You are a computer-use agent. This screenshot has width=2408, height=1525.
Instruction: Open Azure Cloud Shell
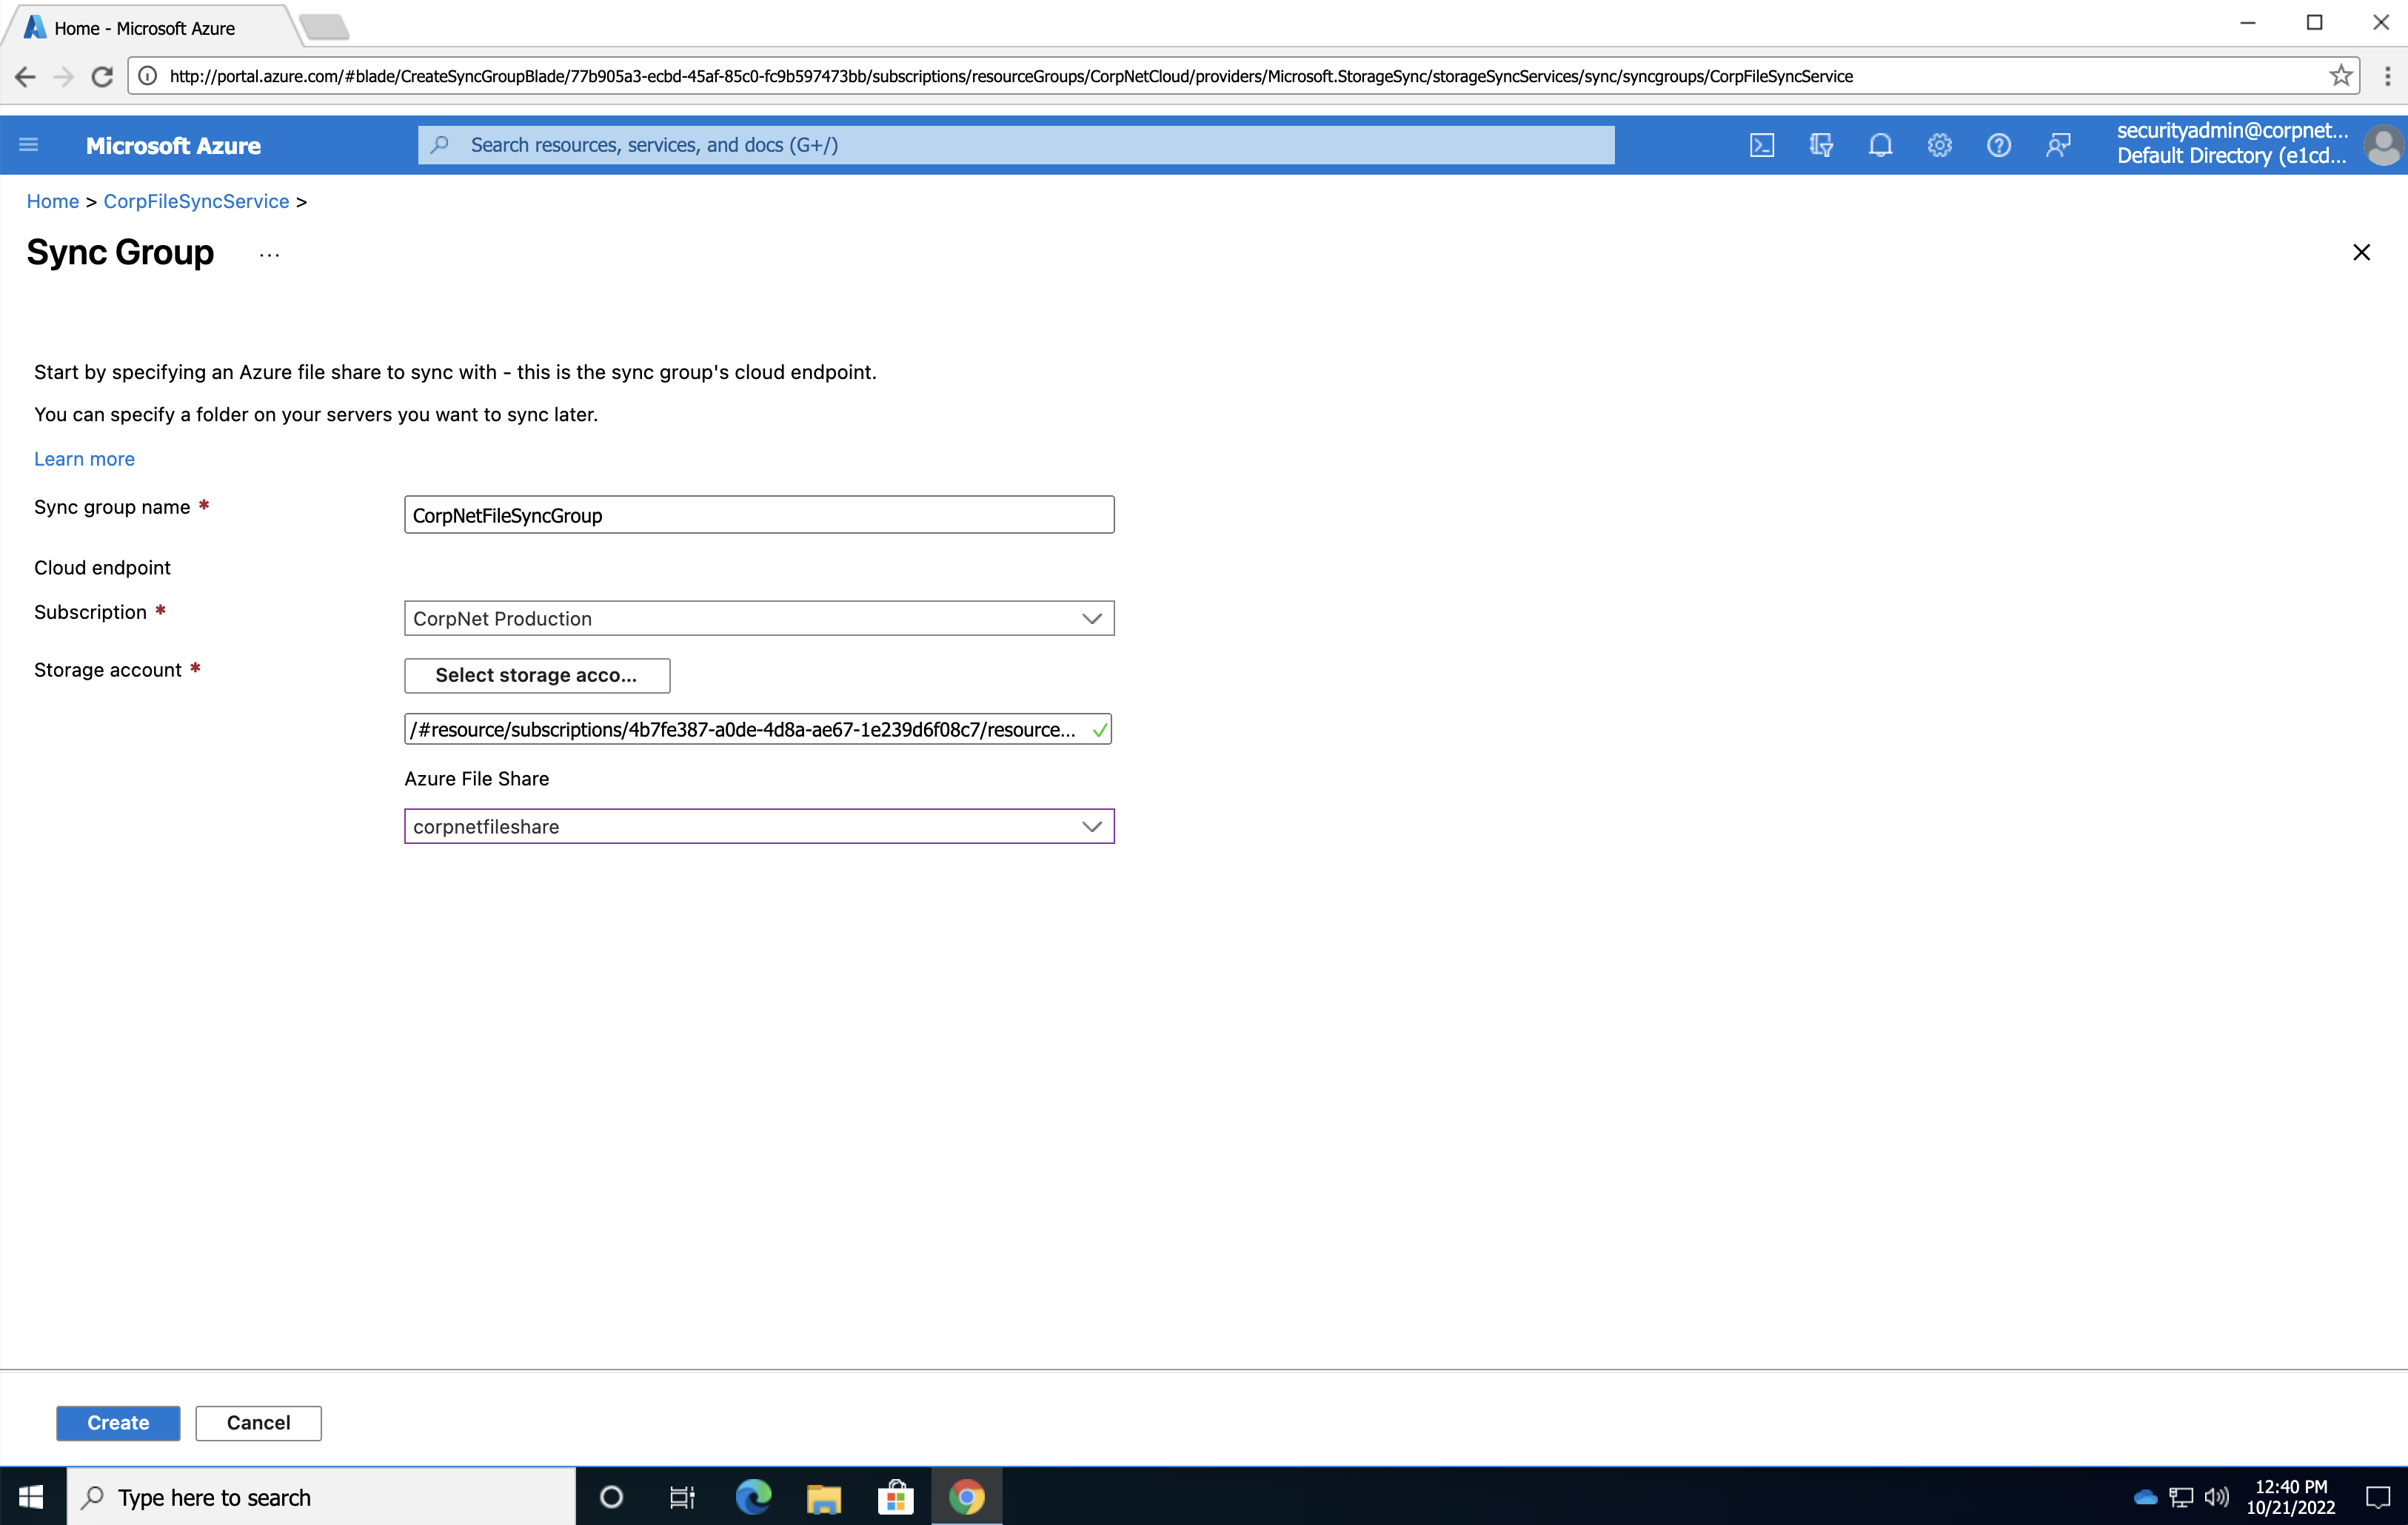1762,144
